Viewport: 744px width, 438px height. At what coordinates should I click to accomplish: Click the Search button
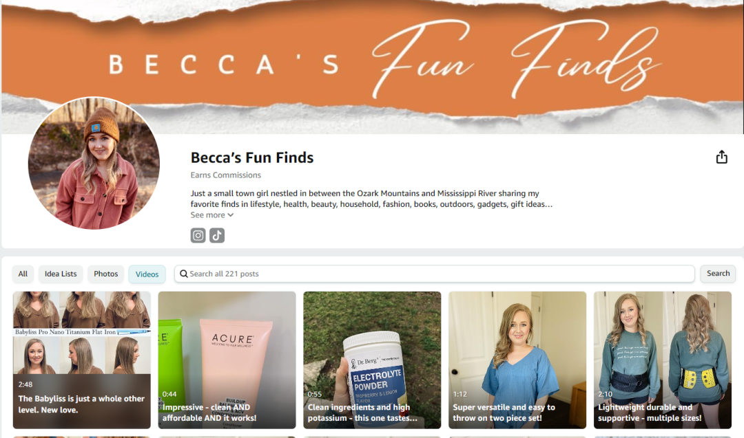click(x=718, y=273)
